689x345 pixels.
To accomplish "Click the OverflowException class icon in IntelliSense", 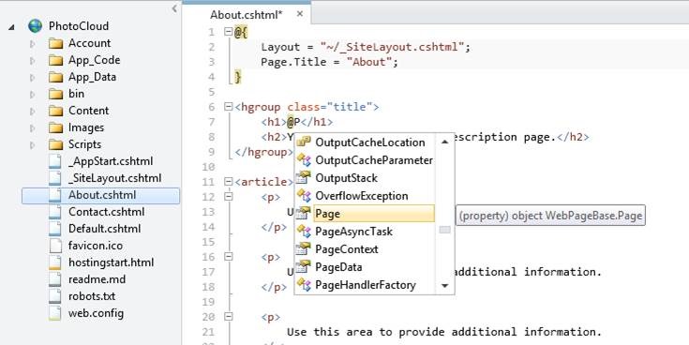I will click(304, 196).
